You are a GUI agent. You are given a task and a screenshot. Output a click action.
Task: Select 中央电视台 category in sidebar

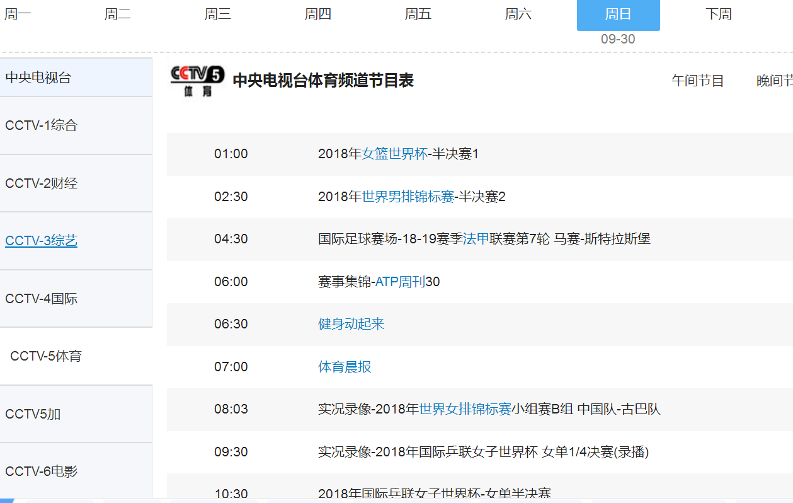coord(76,78)
